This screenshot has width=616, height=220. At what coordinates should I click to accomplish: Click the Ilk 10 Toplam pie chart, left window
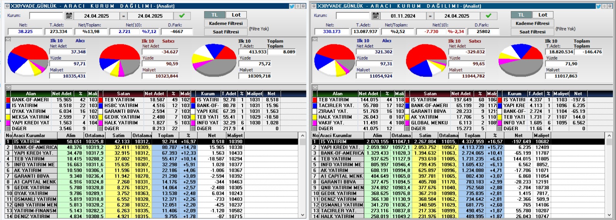[214, 61]
